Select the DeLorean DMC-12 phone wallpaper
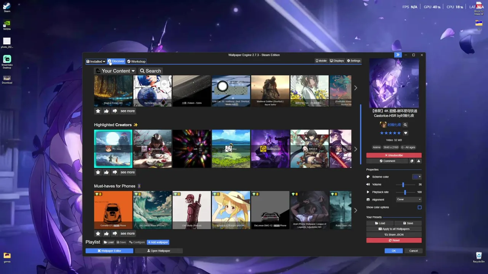 coord(270,210)
